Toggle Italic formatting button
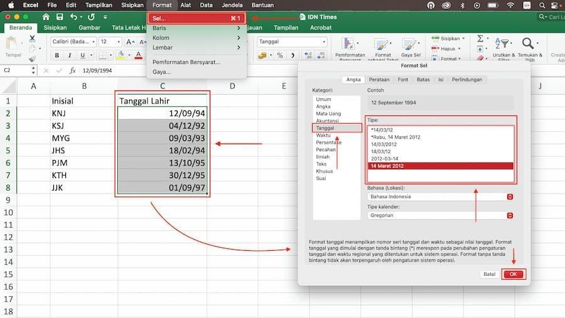Screen dimensions: 565x318 tap(70, 55)
